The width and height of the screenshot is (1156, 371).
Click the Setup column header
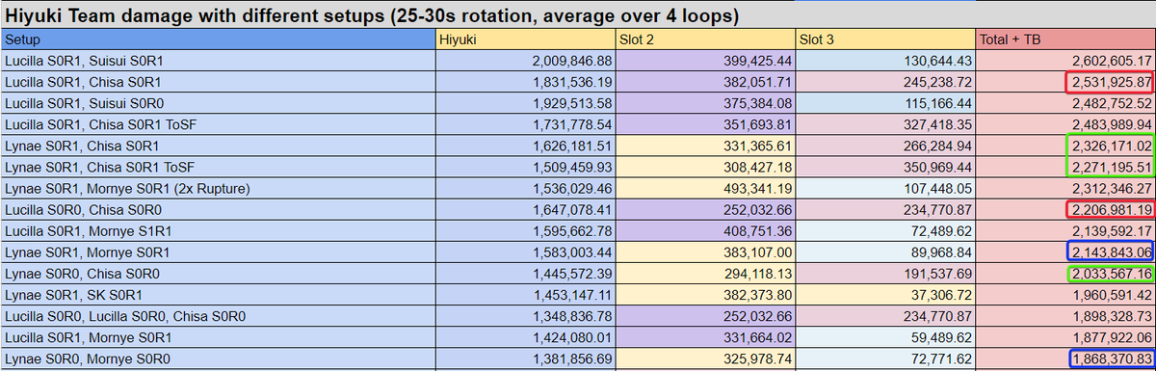tap(218, 40)
